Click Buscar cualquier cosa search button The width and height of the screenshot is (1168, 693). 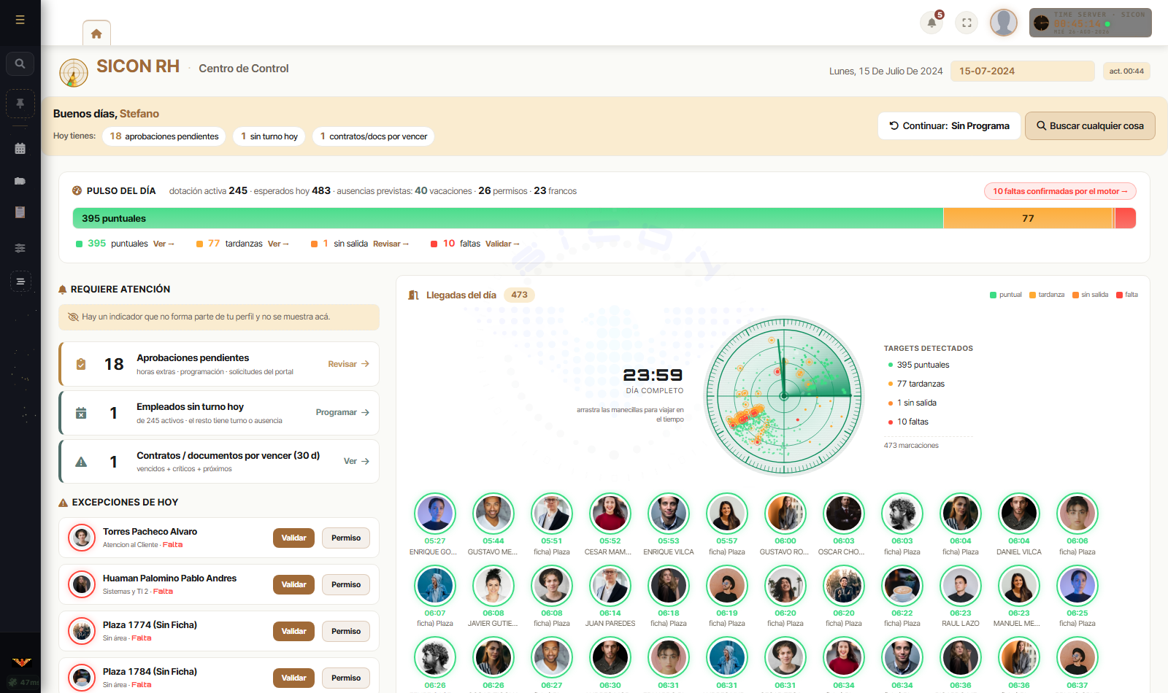1090,125
